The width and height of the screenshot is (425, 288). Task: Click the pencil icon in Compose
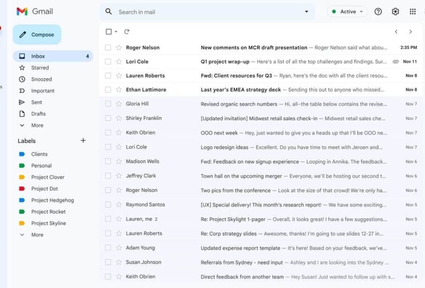[x=23, y=34]
